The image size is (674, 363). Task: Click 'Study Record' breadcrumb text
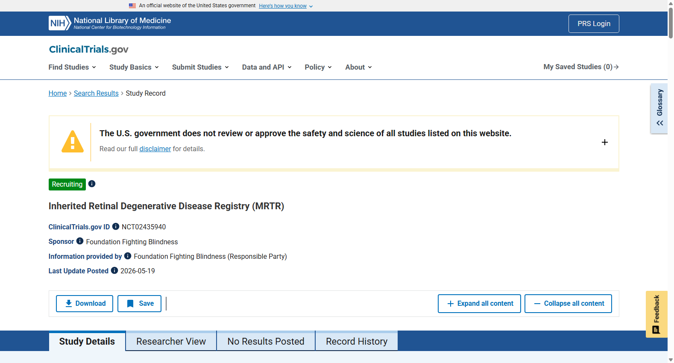click(x=146, y=93)
